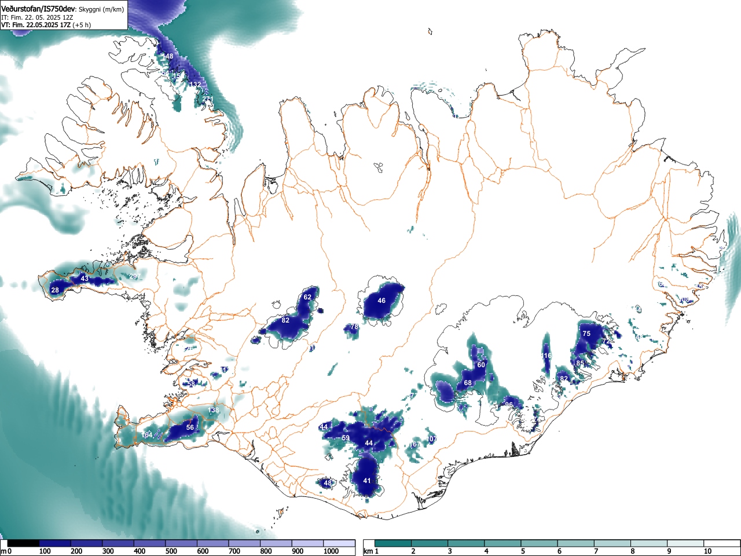
Task: Click the value 297 on the map
Action: 134,276
